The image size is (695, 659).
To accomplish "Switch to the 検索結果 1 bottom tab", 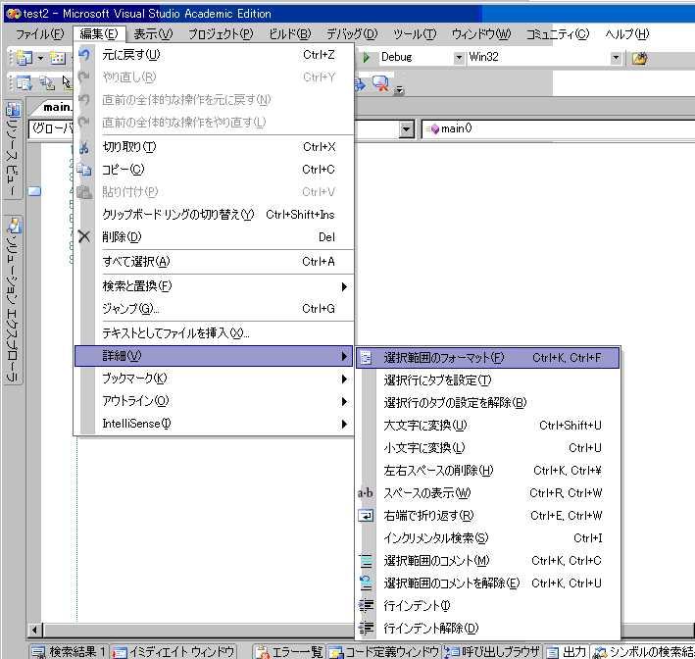I will click(70, 651).
